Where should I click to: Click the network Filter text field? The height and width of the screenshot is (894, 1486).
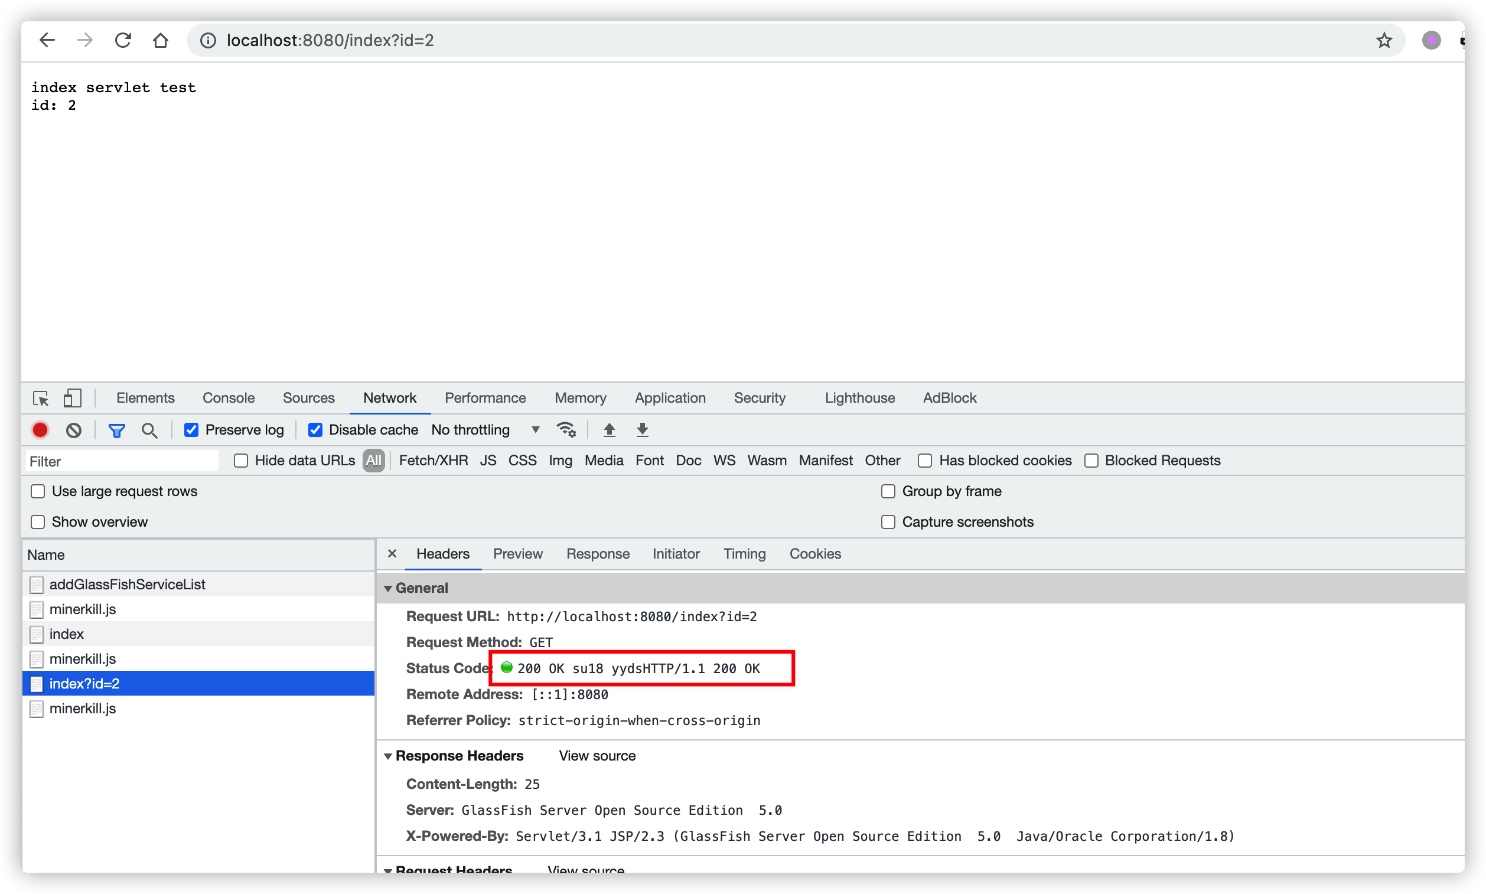click(122, 461)
